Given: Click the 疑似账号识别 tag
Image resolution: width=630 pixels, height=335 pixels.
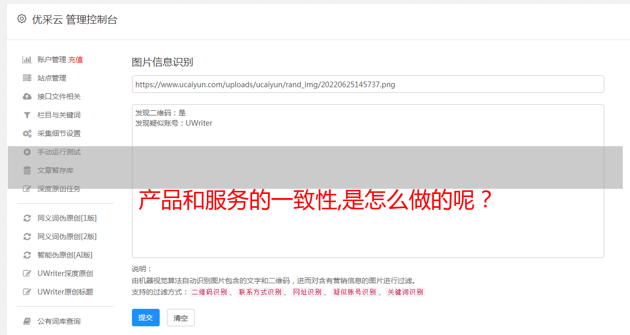Looking at the screenshot, I should click(x=355, y=292).
